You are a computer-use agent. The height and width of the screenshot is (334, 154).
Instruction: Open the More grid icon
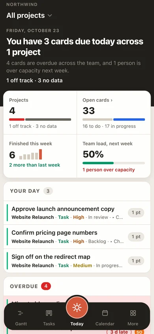point(133,313)
